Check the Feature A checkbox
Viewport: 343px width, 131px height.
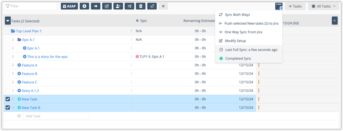tap(8, 65)
